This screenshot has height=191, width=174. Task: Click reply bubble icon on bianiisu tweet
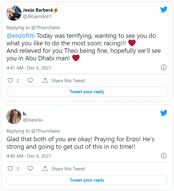30,169
